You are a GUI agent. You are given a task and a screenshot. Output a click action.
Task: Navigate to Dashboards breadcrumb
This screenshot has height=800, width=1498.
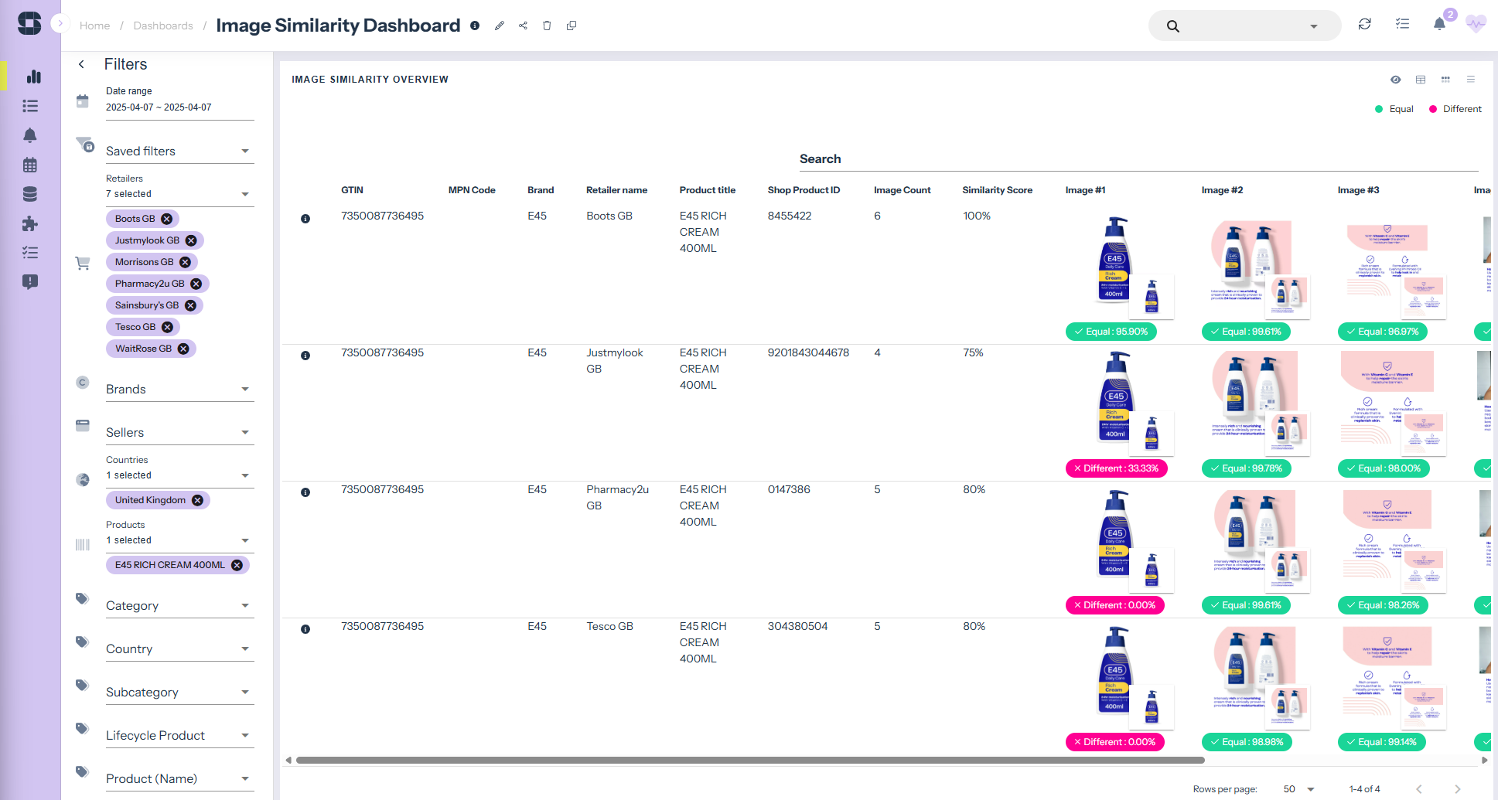click(x=163, y=26)
